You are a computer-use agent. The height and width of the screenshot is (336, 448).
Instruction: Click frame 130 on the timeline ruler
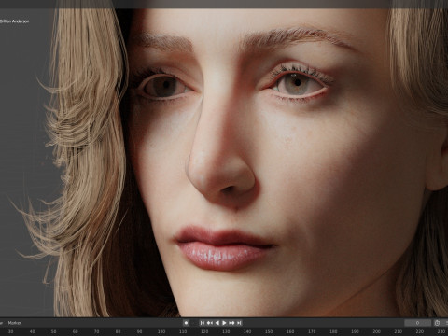click(x=226, y=331)
